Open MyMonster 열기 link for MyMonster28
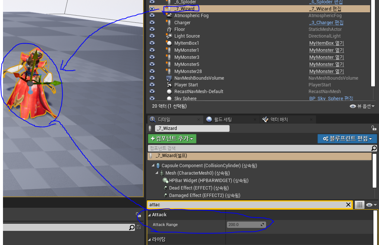The height and width of the screenshot is (245, 379). coord(326,71)
